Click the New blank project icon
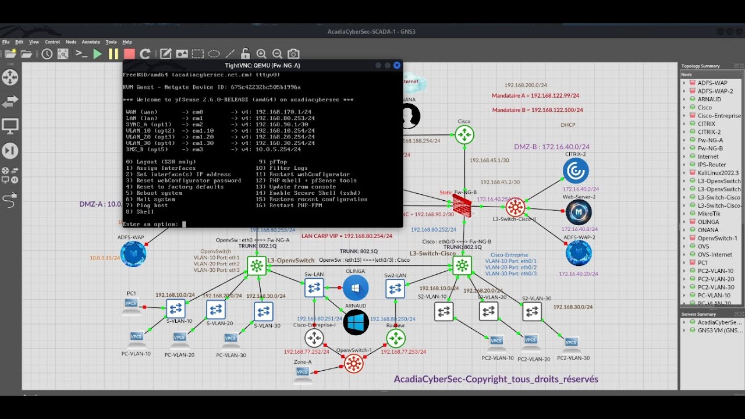Screen dimensions: 745x419 coord(10,54)
